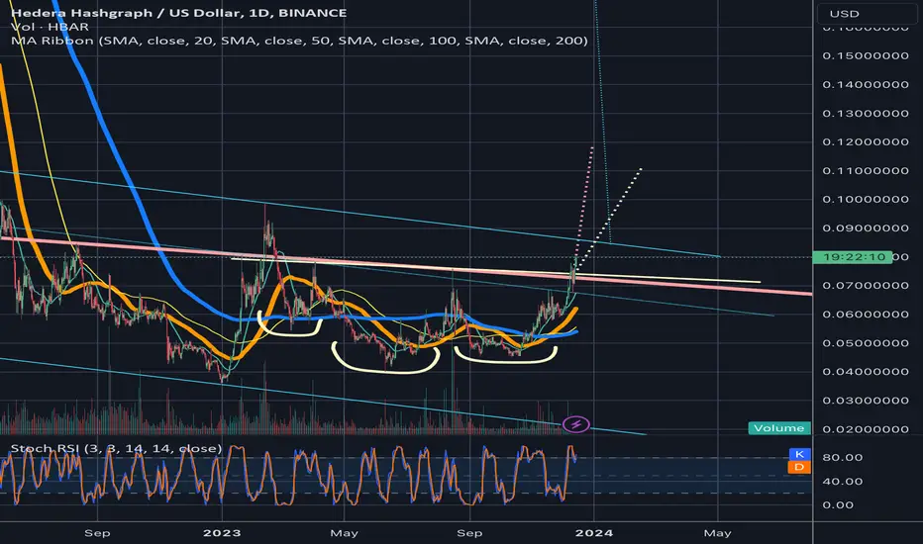
Task: Click the orange D line label
Action: coord(799,467)
